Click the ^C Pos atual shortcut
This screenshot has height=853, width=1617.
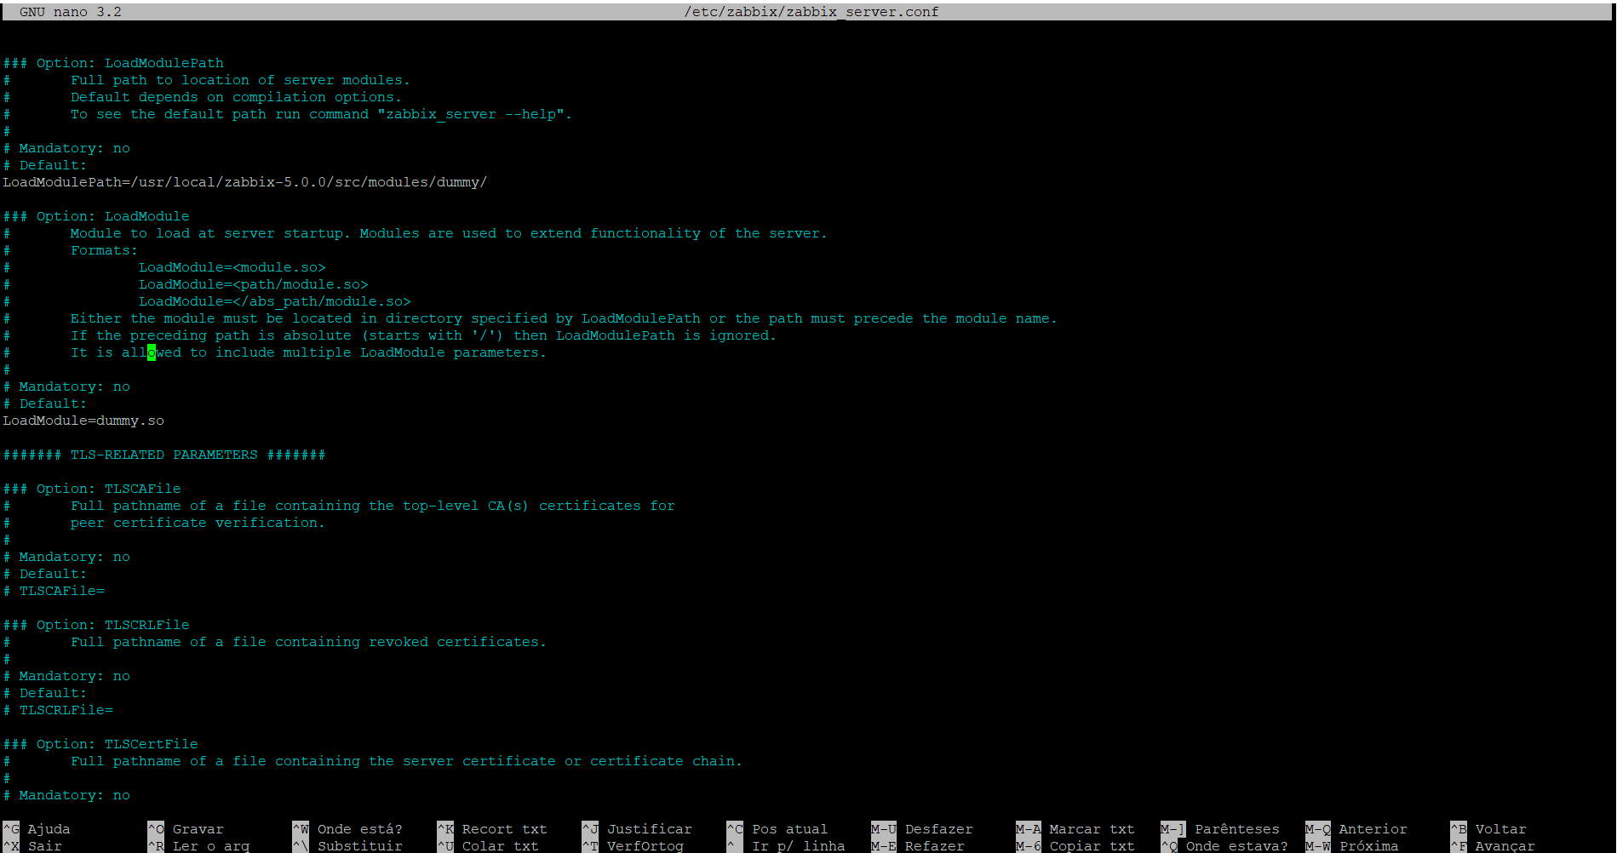pos(777,829)
